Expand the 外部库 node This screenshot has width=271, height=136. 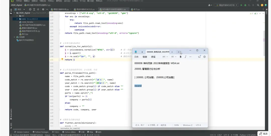[x=14, y=37]
